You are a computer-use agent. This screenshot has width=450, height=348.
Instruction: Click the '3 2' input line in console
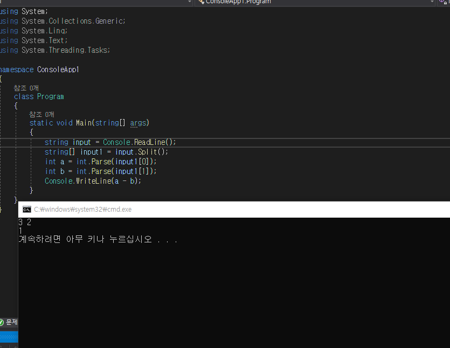click(25, 222)
